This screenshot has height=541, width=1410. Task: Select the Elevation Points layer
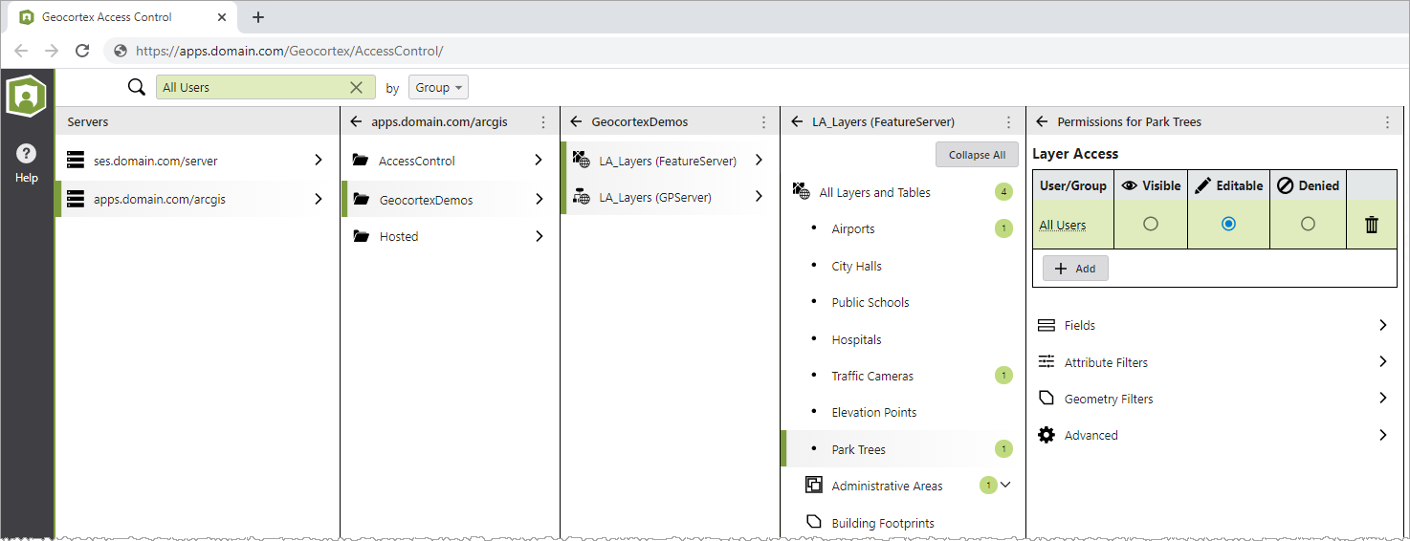903,412
